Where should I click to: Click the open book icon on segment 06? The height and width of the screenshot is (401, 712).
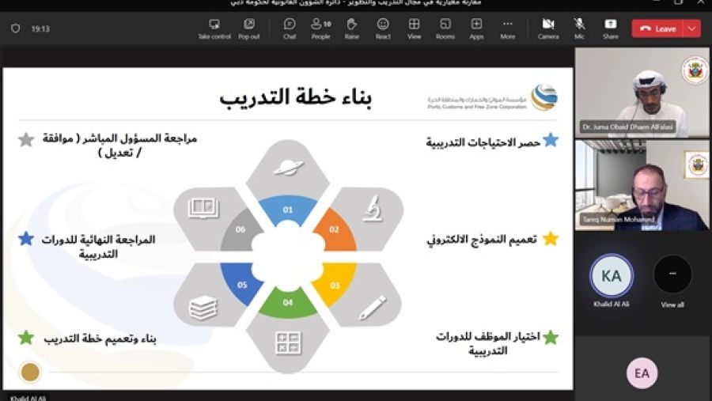point(203,209)
